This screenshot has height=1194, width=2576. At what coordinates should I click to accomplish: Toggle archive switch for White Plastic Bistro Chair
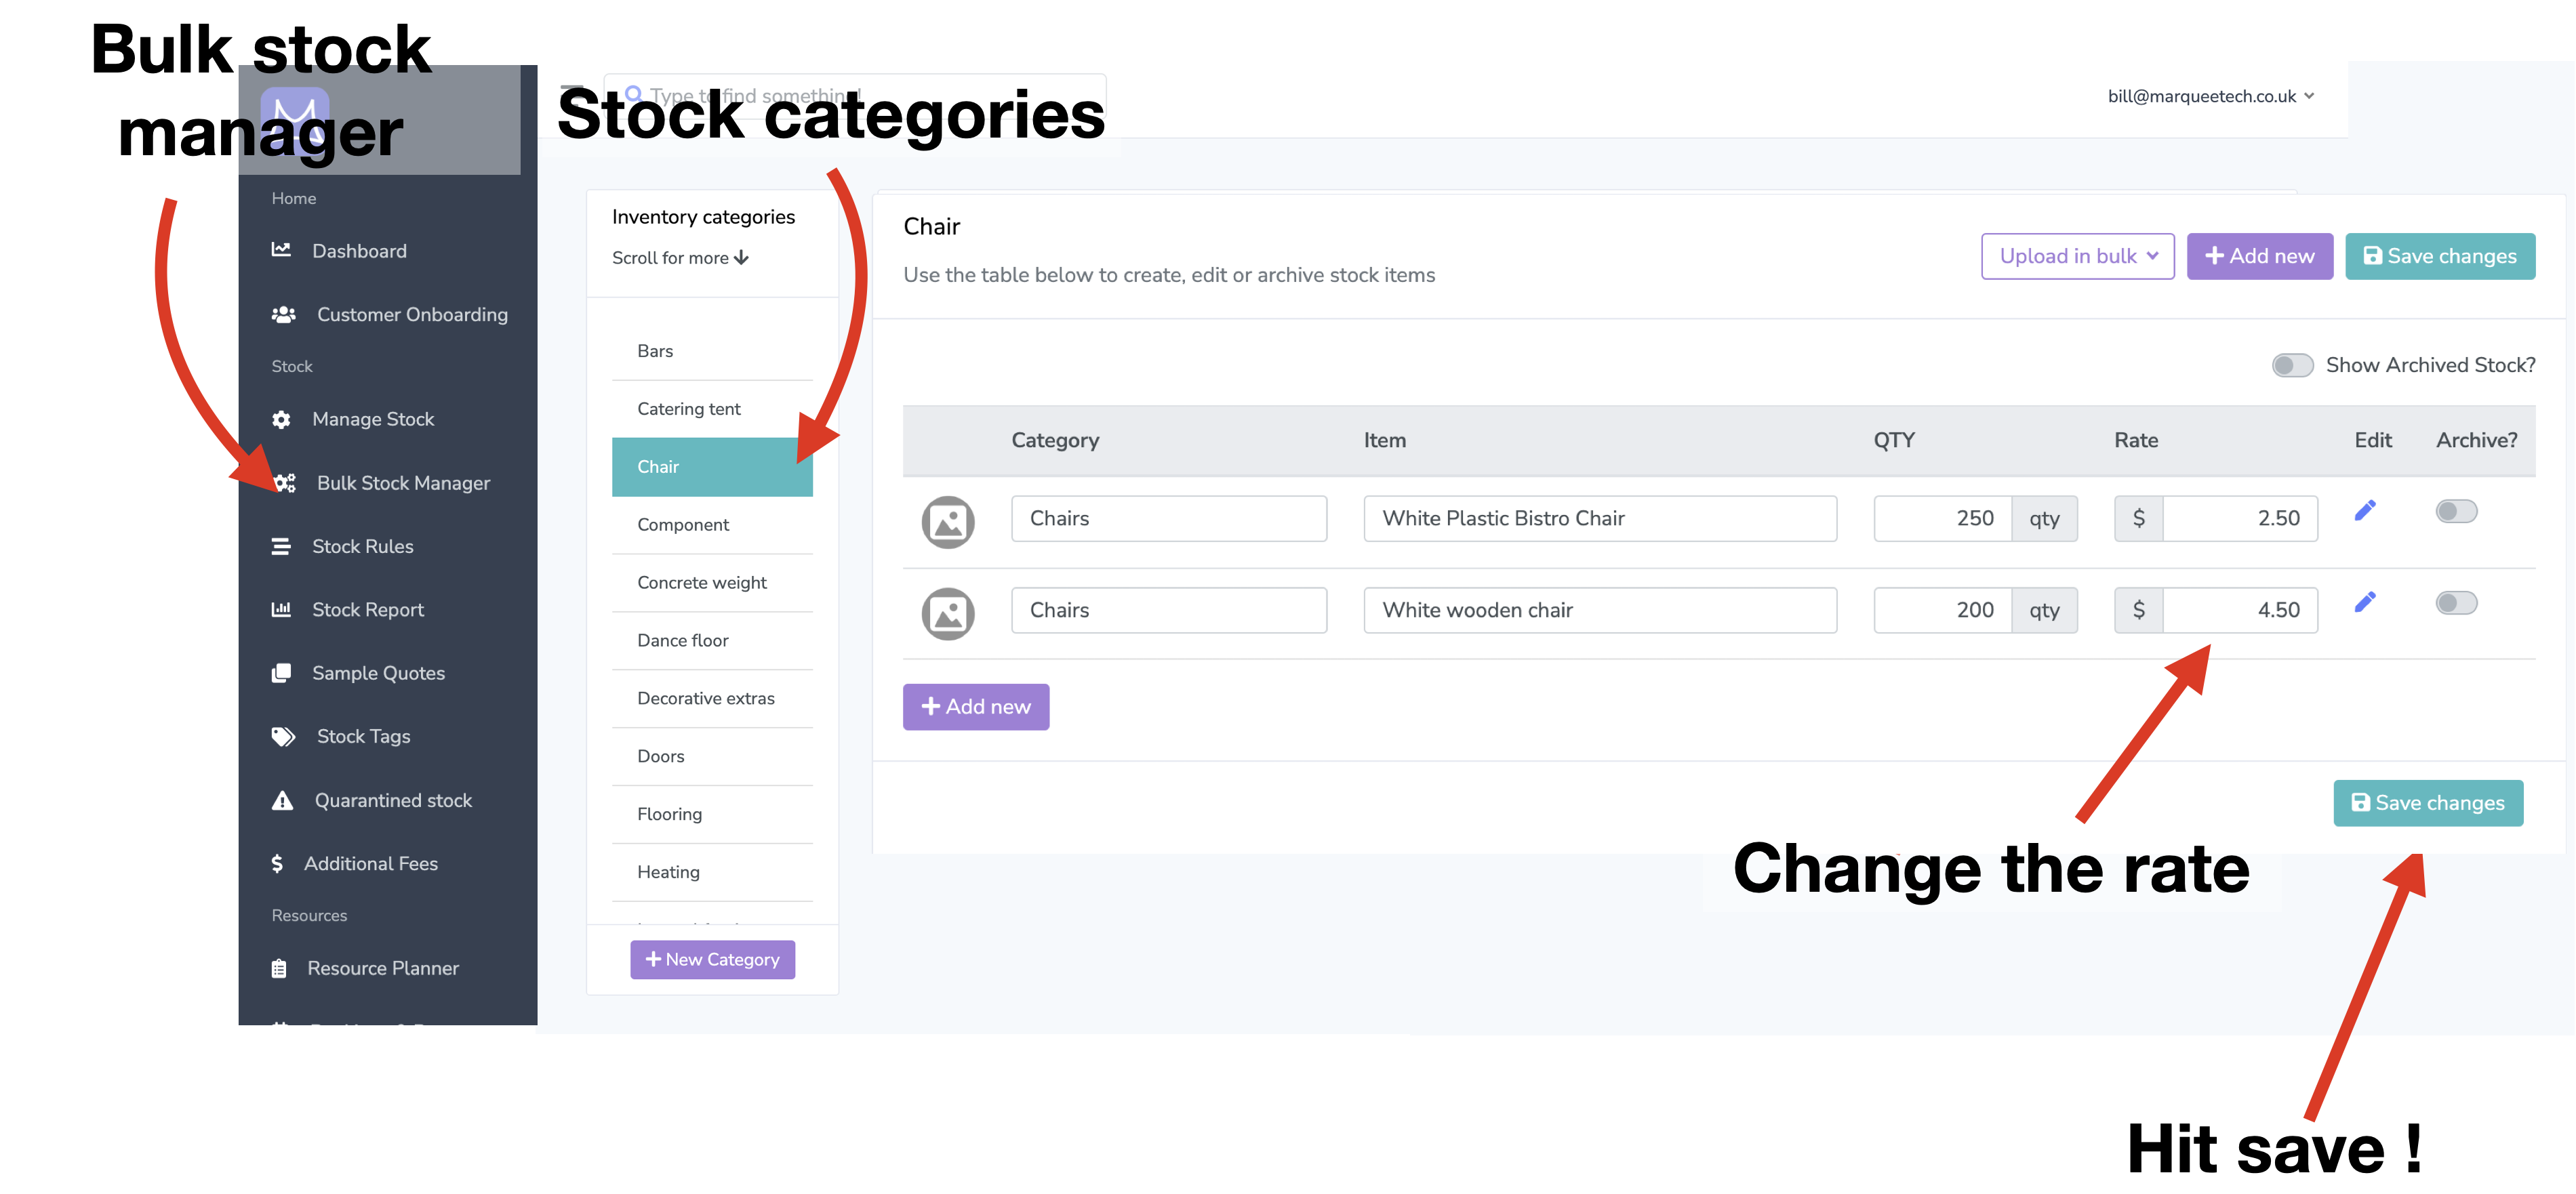click(x=2456, y=511)
